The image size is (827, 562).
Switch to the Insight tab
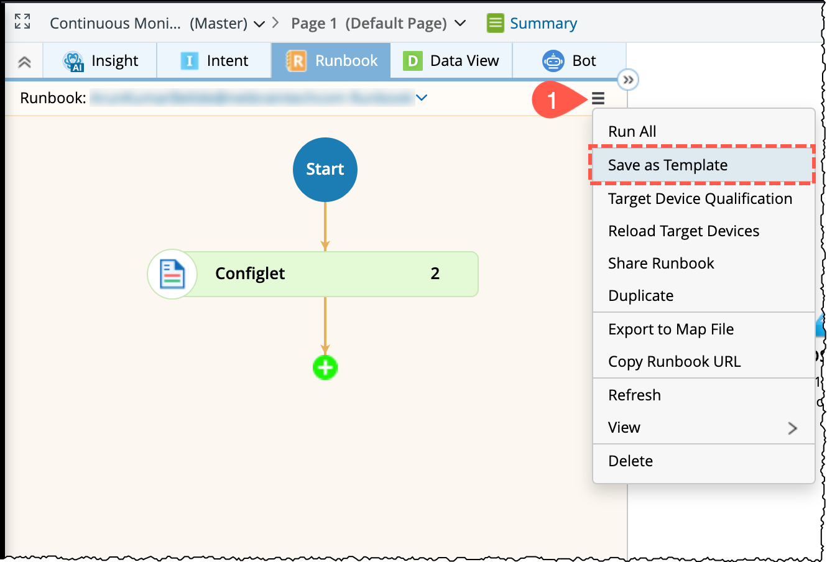coord(100,61)
